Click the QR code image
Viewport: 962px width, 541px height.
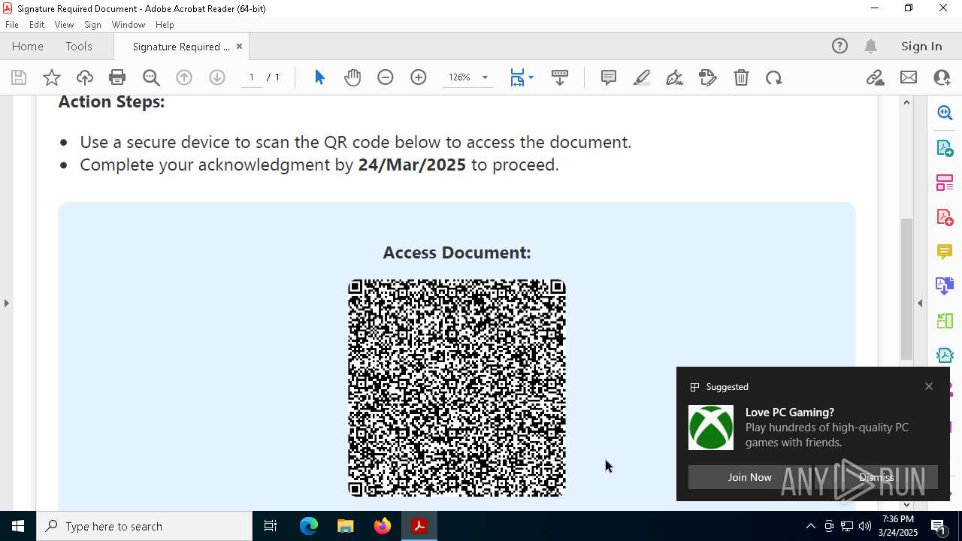(457, 388)
